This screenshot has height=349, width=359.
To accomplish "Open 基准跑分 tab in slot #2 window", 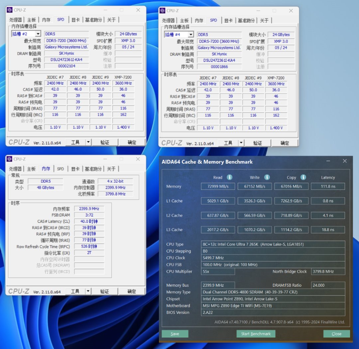I will coord(93,20).
